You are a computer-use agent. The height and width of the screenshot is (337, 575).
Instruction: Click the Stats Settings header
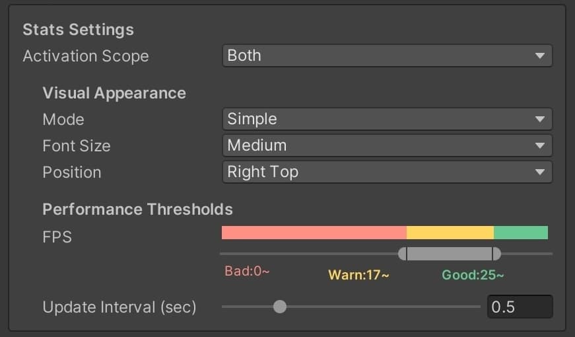(78, 30)
